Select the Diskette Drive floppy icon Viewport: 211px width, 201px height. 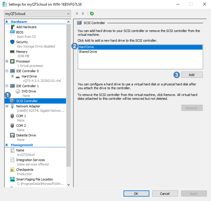[x=12, y=135]
